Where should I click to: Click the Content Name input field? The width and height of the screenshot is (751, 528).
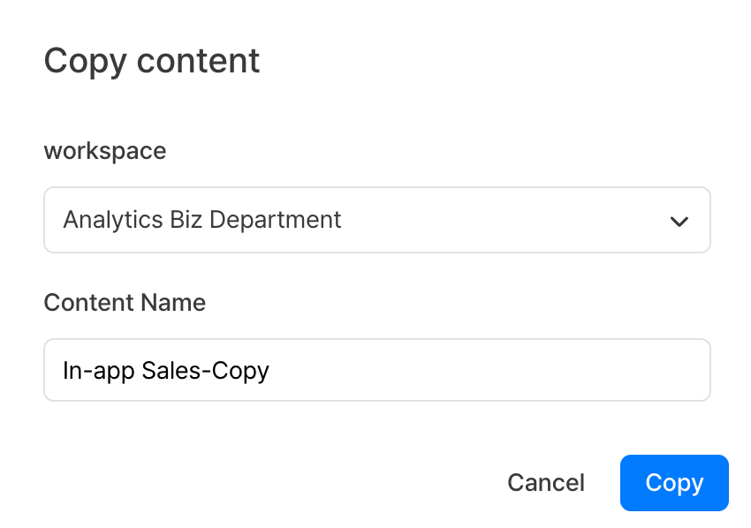[x=376, y=370]
